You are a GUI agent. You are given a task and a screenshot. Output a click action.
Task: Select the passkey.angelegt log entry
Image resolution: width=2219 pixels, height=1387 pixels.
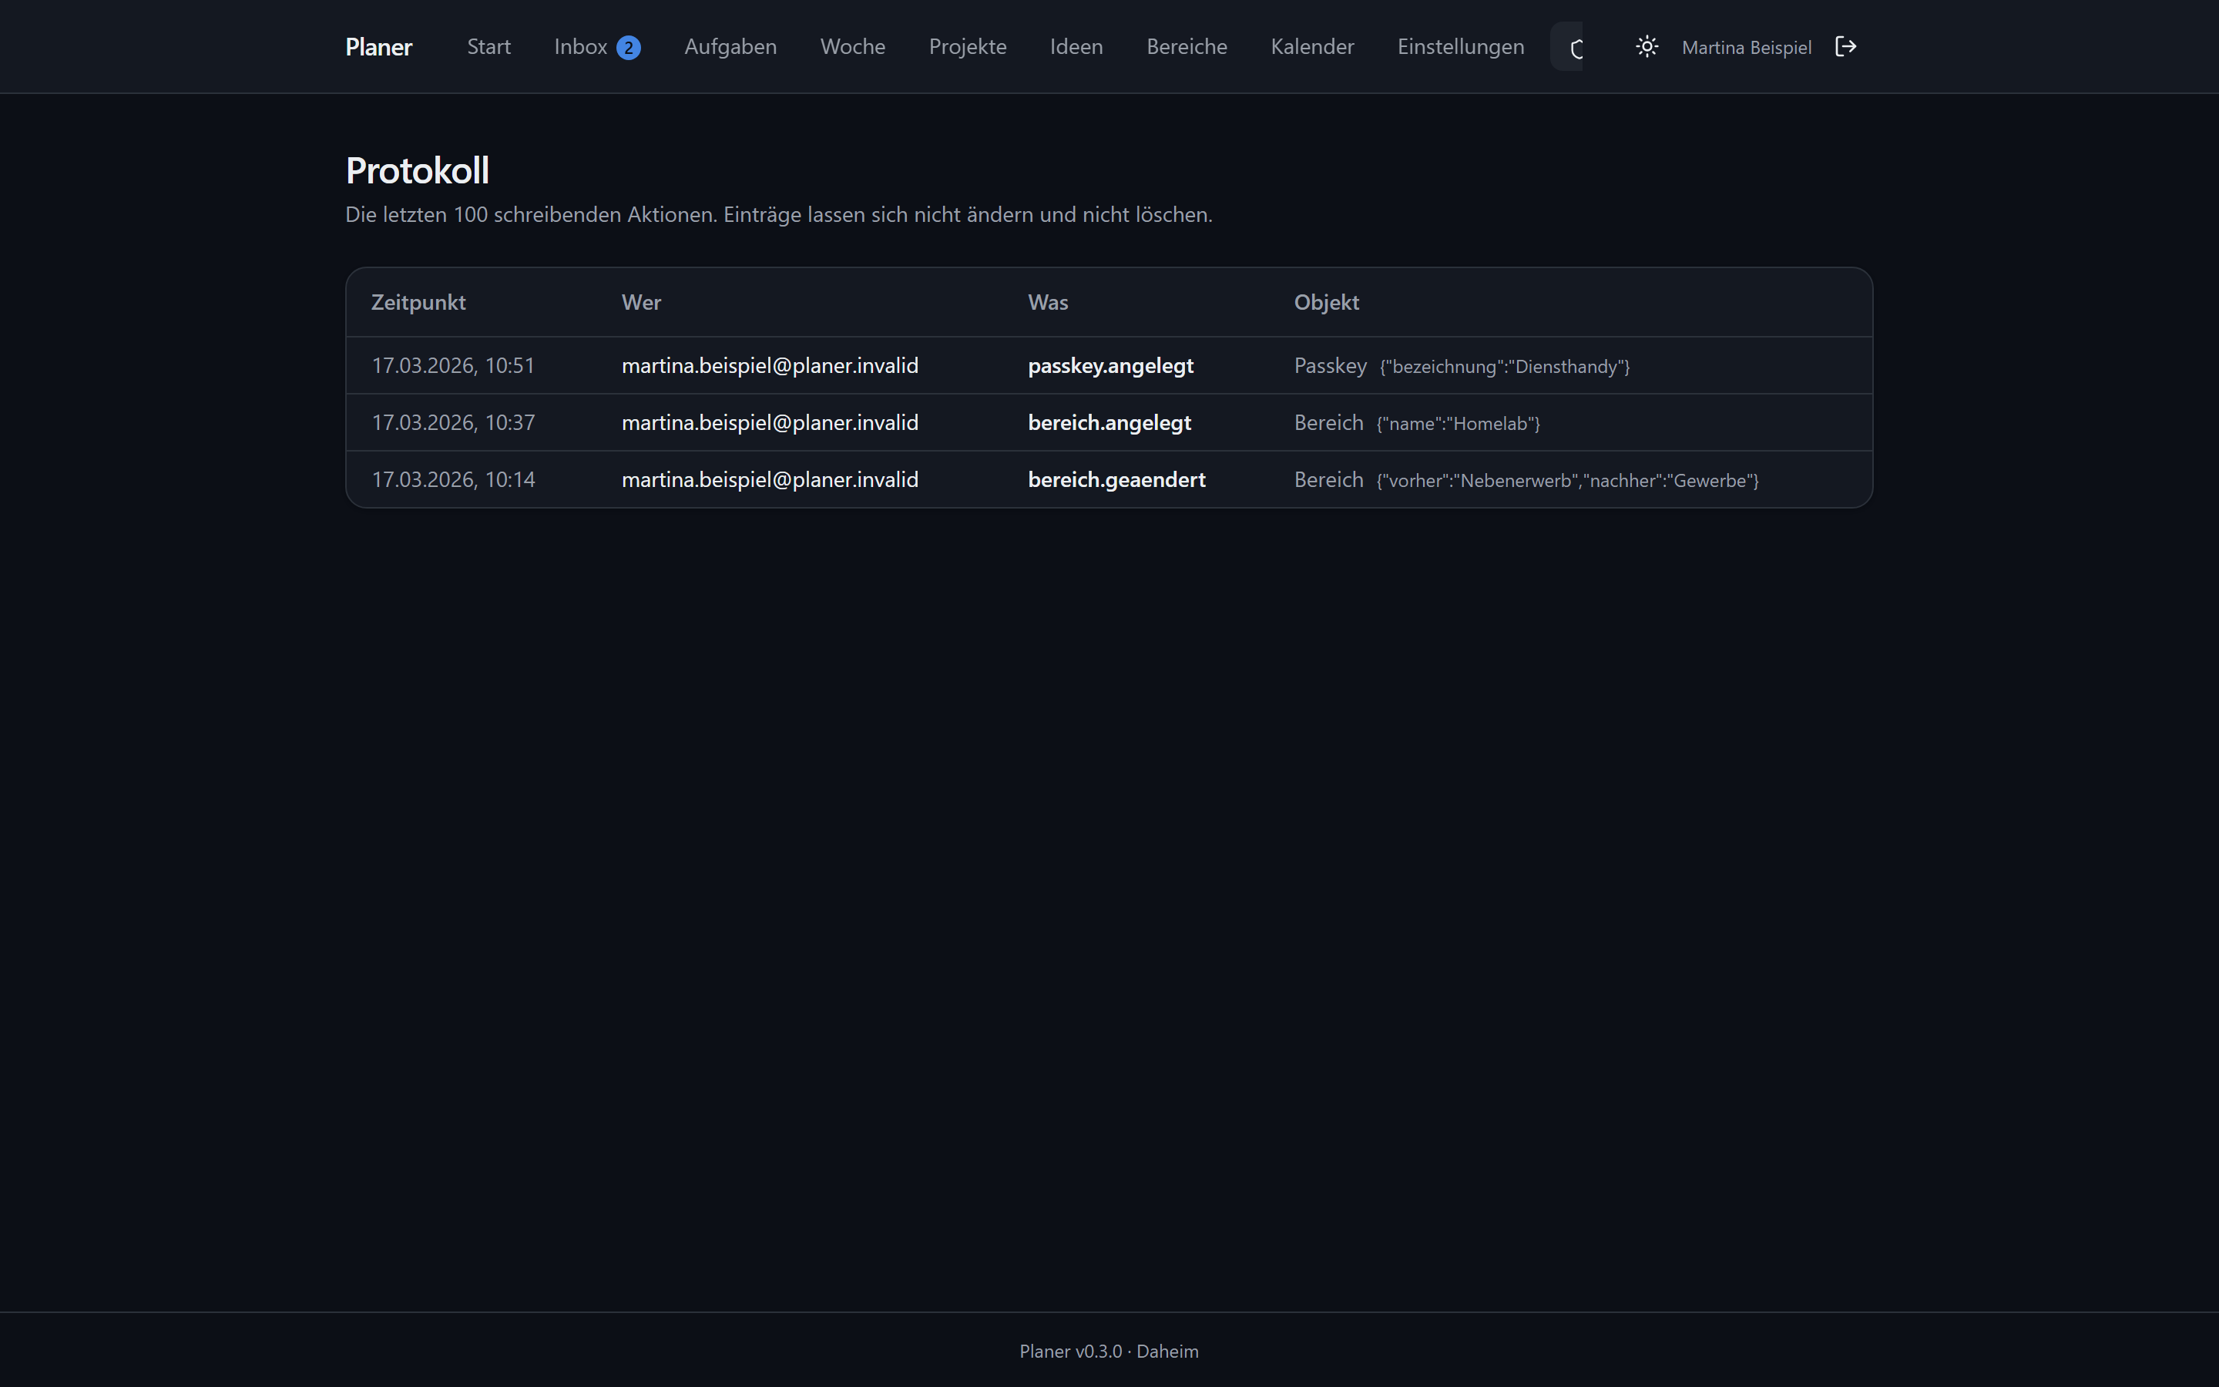click(x=1109, y=365)
